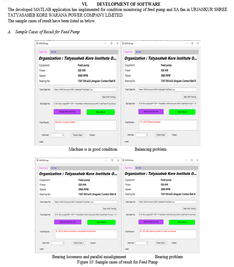Focus Train Data File field in good condition window
234x267 pixels.
point(85,89)
